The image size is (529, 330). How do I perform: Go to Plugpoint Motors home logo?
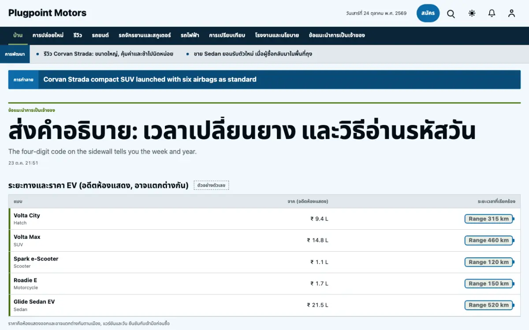coord(48,13)
